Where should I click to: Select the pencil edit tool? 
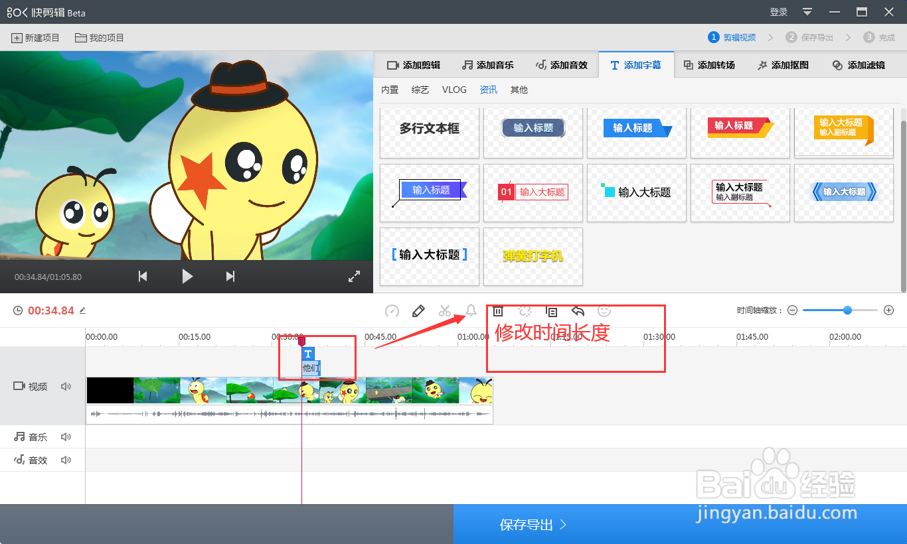pyautogui.click(x=418, y=310)
